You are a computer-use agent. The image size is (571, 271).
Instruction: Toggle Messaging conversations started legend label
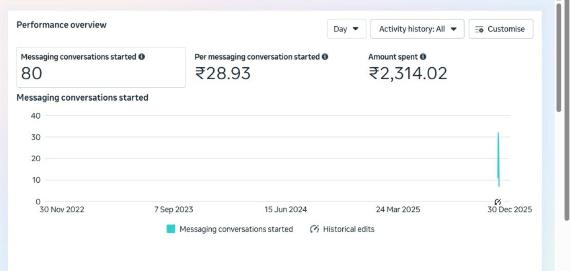(236, 229)
